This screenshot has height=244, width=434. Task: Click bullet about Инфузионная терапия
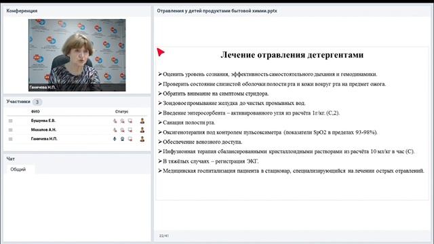[286, 152]
